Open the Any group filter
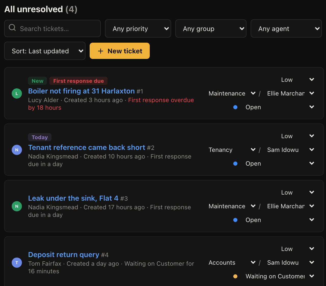 211,28
